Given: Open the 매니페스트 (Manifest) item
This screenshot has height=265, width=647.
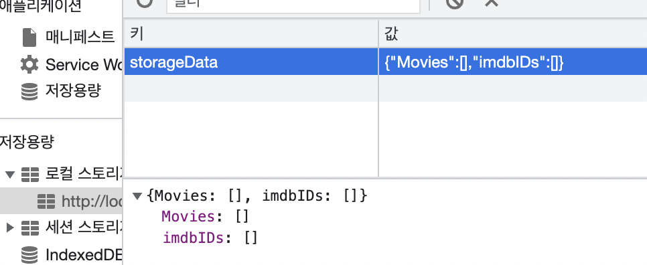Looking at the screenshot, I should [x=80, y=37].
